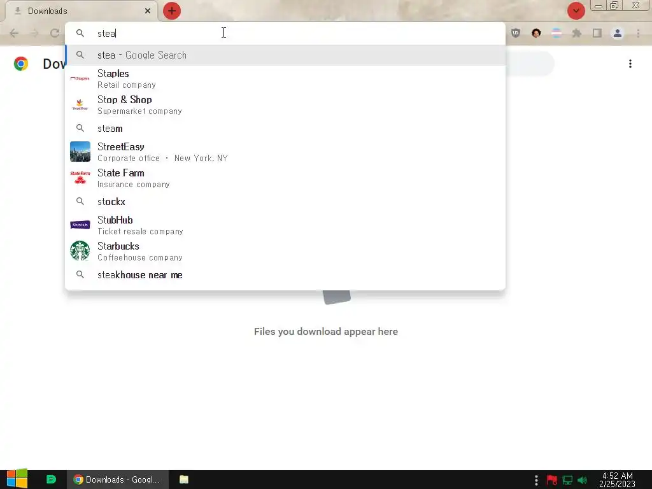Open the Windows Start button
This screenshot has height=489, width=652.
pyautogui.click(x=17, y=479)
